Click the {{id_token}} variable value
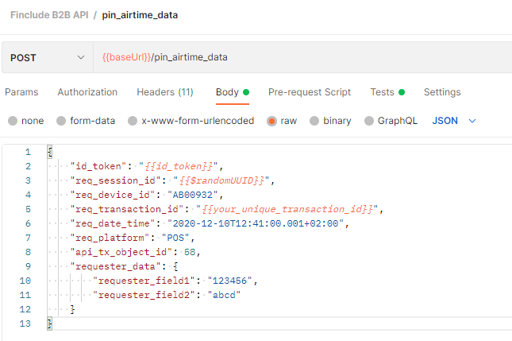 (179, 166)
